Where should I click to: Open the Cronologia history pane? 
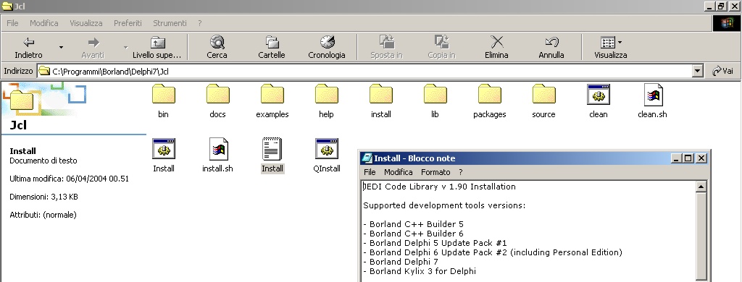pyautogui.click(x=327, y=47)
